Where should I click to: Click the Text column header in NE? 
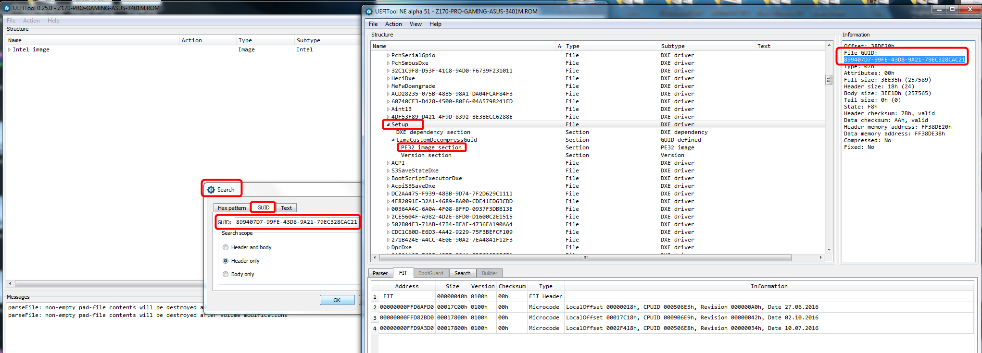[x=790, y=46]
